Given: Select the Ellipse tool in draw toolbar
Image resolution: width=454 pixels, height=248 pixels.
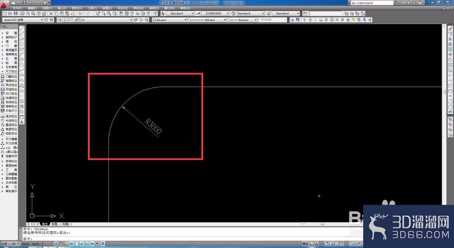Looking at the screenshot, I should (x=22, y=75).
